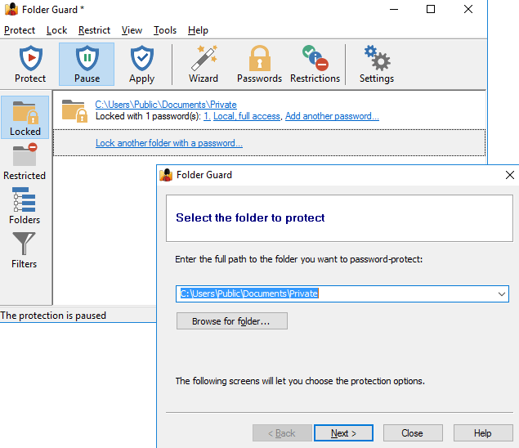Click 'Add another password...' link
Viewport: 519px width, 448px height.
[x=332, y=116]
